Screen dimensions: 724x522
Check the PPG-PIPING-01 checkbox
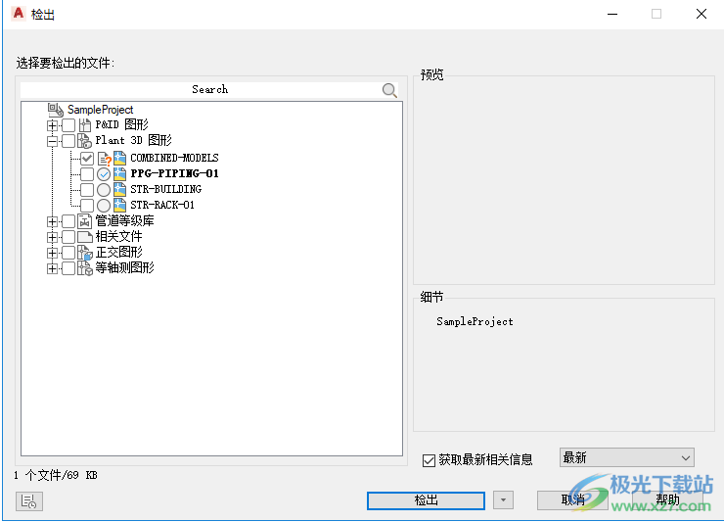[87, 174]
